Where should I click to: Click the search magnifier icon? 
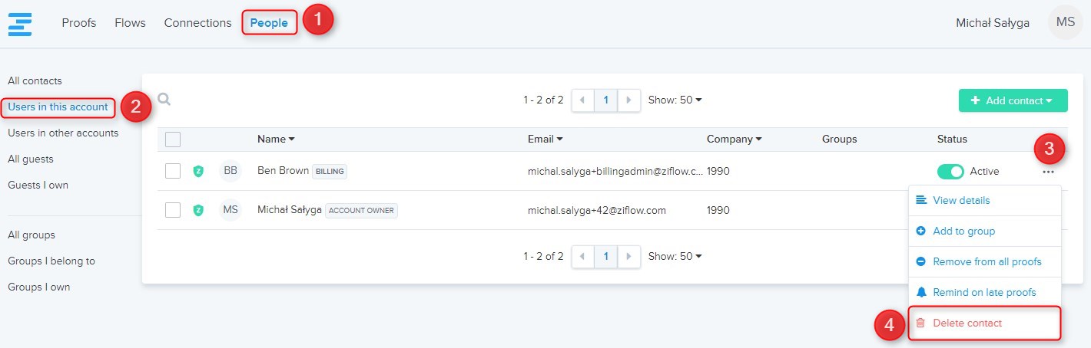click(x=164, y=100)
